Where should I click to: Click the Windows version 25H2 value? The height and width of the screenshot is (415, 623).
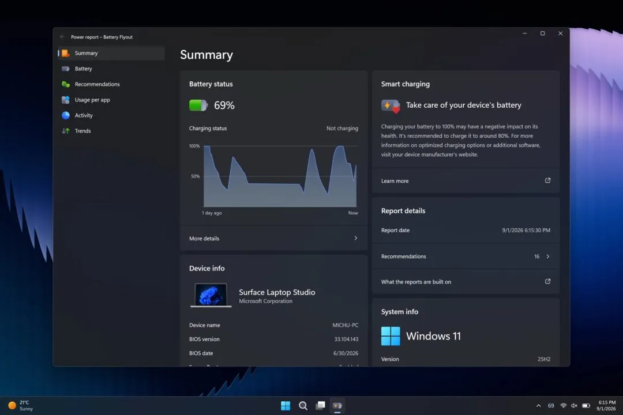pyautogui.click(x=544, y=359)
